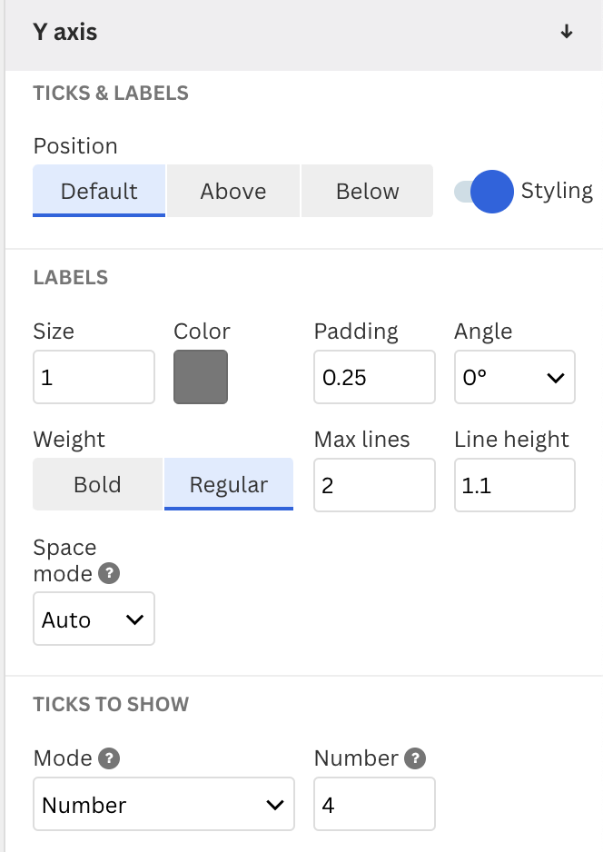Click the Max lines input field
Screen dimensions: 603x852
pyautogui.click(x=374, y=485)
